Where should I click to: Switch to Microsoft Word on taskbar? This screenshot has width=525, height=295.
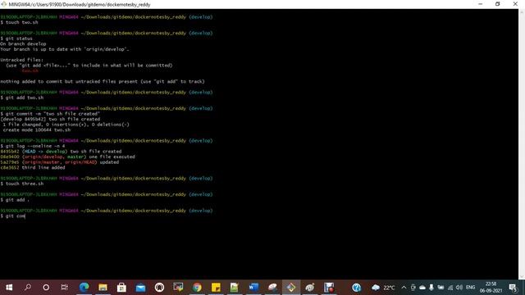(x=253, y=288)
